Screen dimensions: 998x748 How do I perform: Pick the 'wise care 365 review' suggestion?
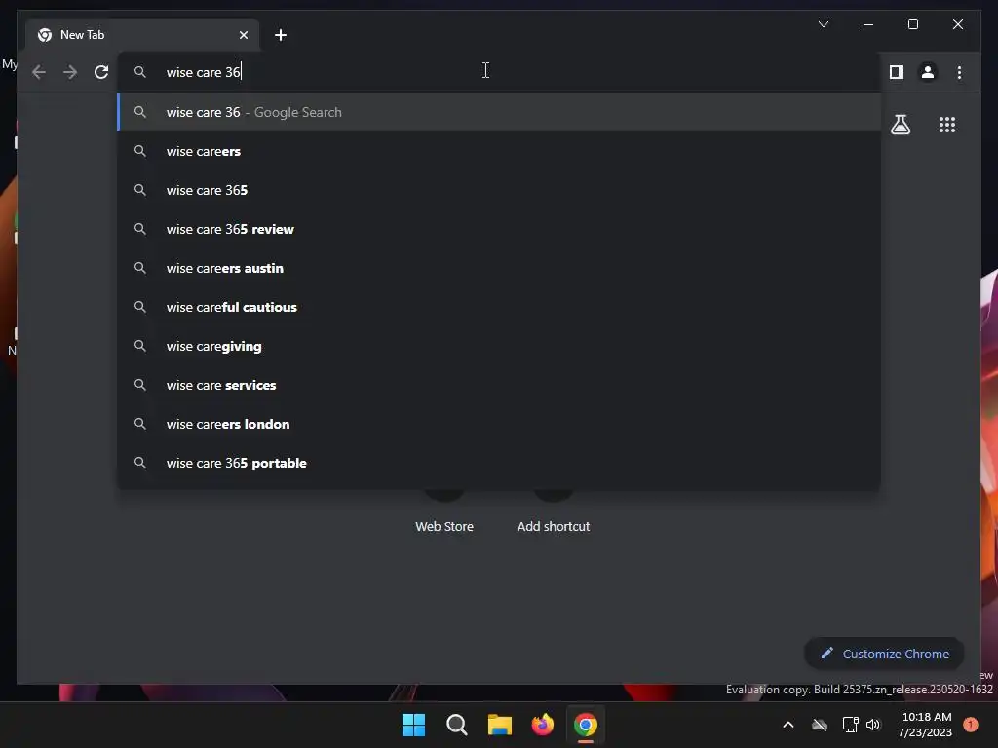500,229
